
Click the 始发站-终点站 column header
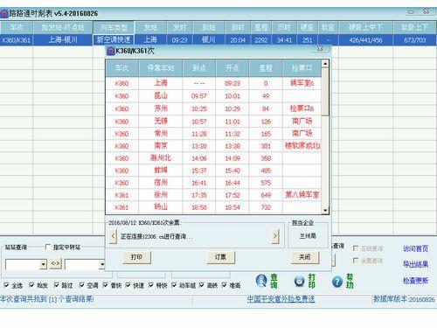point(63,28)
